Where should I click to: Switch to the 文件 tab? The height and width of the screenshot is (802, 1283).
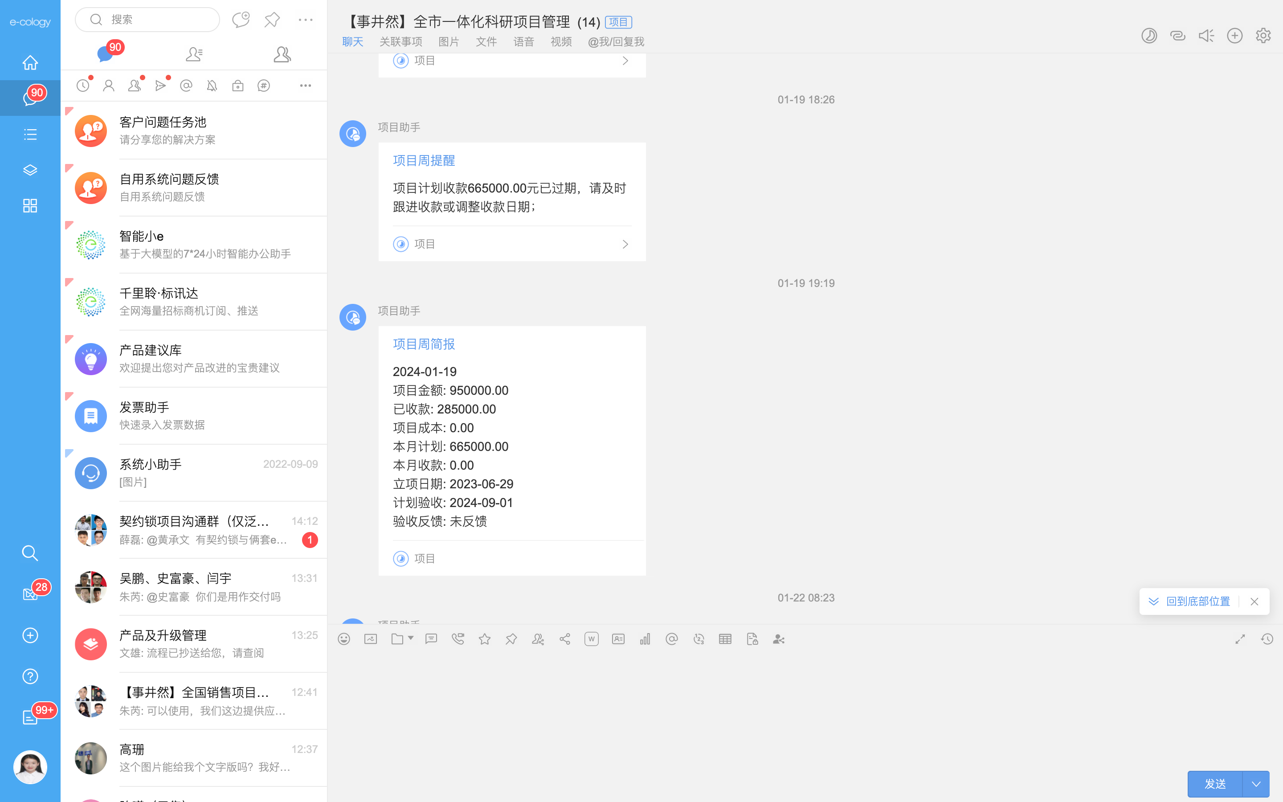coord(486,42)
